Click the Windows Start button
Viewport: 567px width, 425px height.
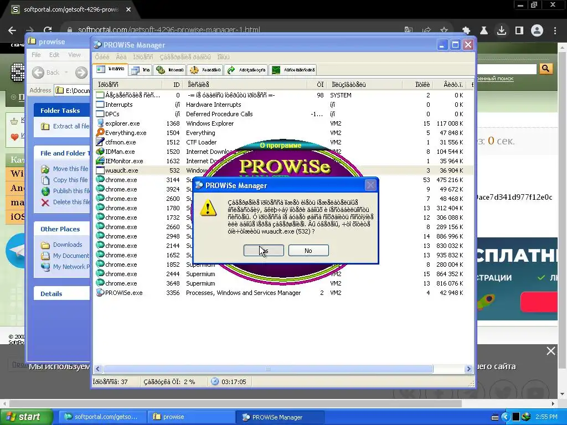(26, 417)
